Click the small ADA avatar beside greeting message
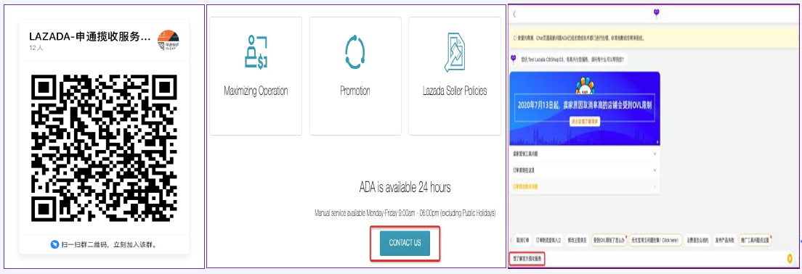The width and height of the screenshot is (802, 274). 513,59
